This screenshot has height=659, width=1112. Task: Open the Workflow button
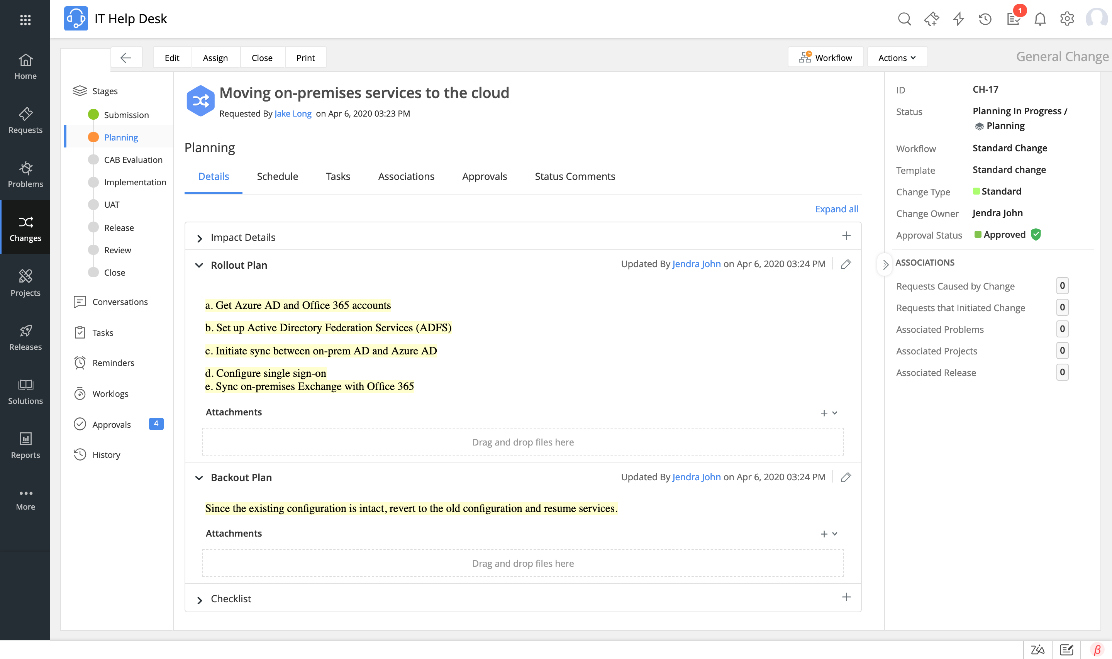click(x=825, y=58)
